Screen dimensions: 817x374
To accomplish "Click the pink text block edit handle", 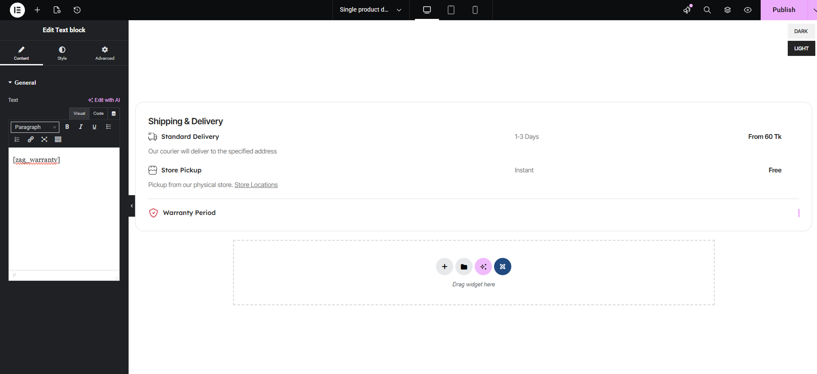I will 799,213.
